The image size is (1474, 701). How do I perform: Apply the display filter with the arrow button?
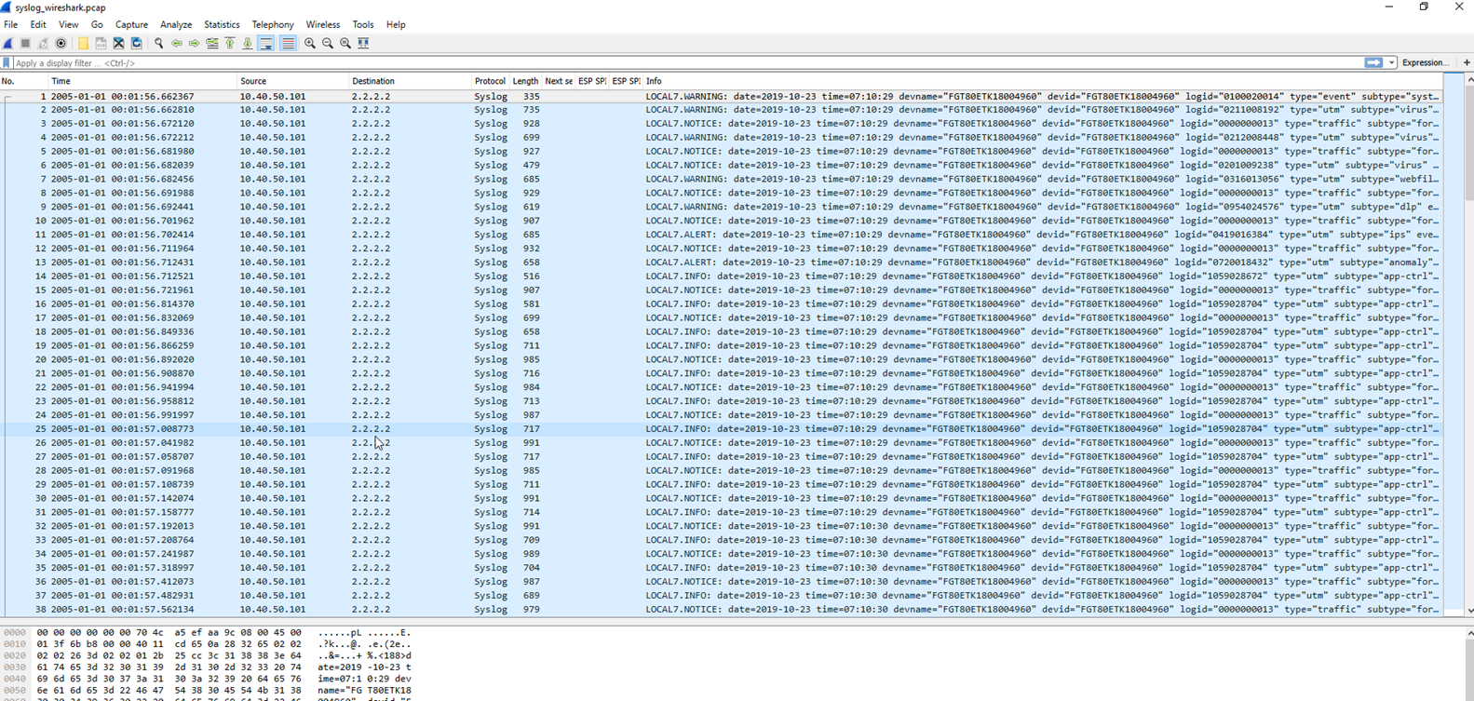1373,62
